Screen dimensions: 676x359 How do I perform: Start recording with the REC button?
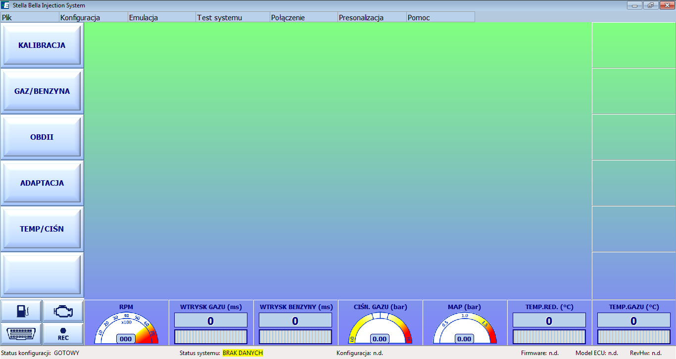[63, 334]
